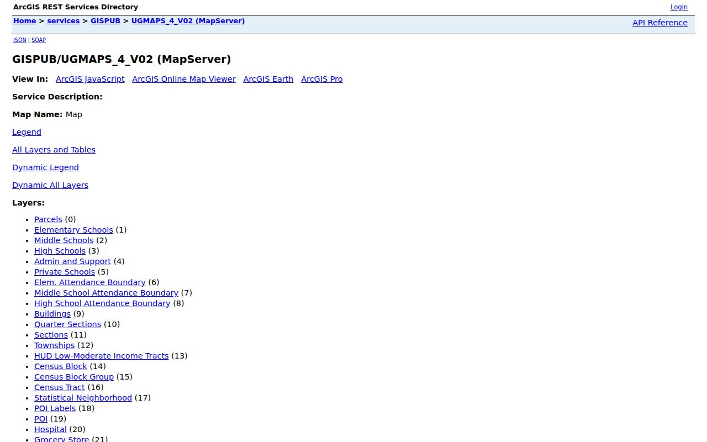707x442 pixels.
Task: Open the Admin and Support layer
Action: pyautogui.click(x=72, y=261)
